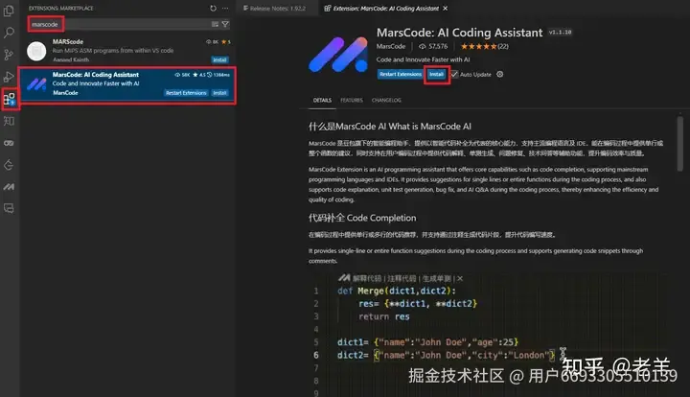Screen dimensions: 690x397
Task: Select the MARScode MIPS ASM extension row
Action: [x=127, y=50]
